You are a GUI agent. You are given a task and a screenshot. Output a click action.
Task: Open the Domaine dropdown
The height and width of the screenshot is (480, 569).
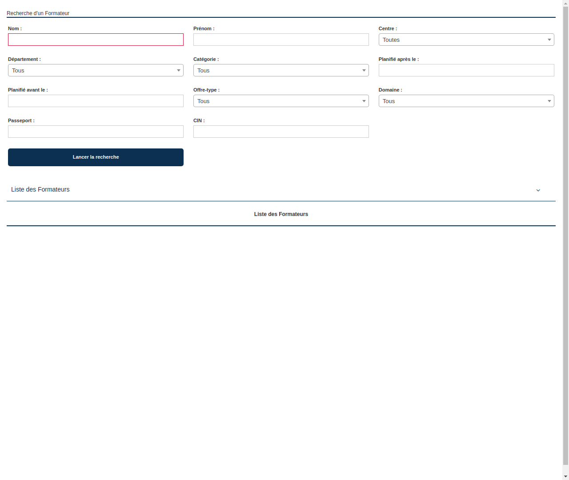click(466, 101)
